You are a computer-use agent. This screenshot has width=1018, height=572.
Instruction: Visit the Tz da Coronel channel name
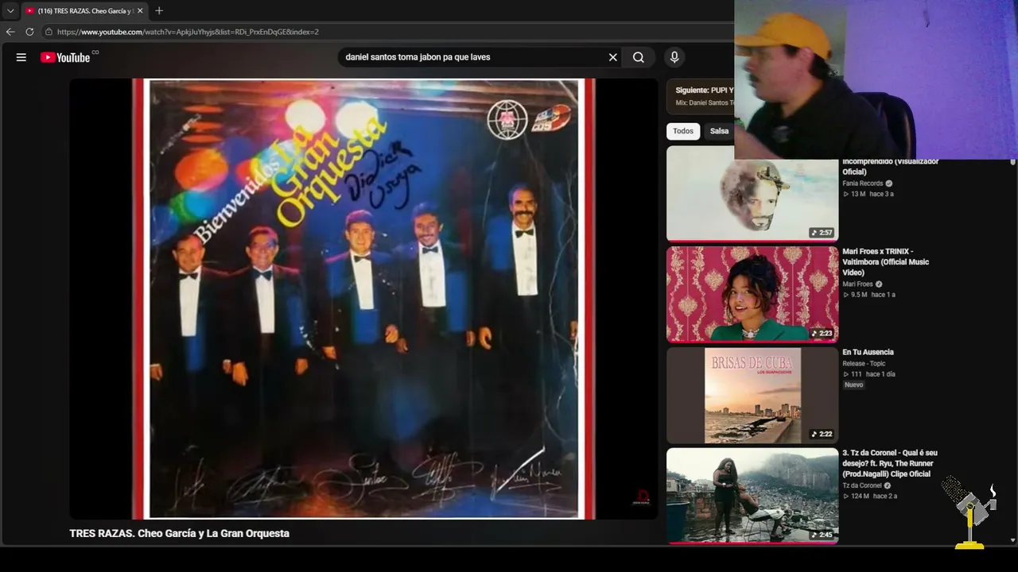tap(862, 485)
